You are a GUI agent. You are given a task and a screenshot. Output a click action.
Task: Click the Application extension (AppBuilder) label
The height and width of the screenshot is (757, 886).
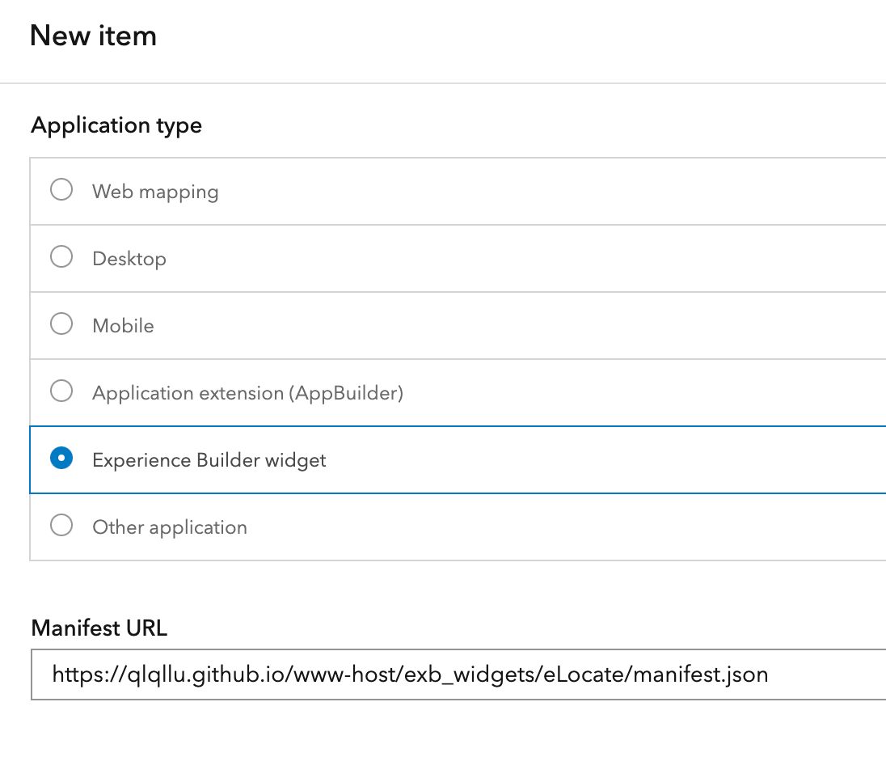pyautogui.click(x=247, y=393)
